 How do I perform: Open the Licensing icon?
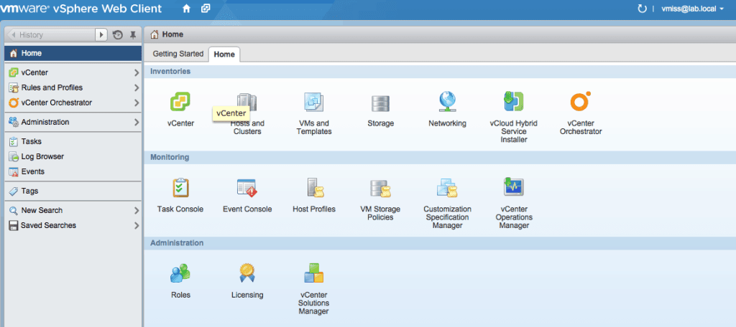pos(247,274)
